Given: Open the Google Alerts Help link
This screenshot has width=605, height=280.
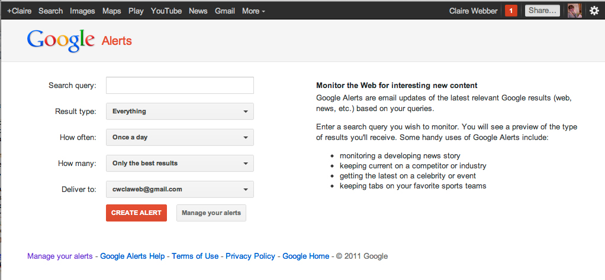Looking at the screenshot, I should [x=133, y=256].
